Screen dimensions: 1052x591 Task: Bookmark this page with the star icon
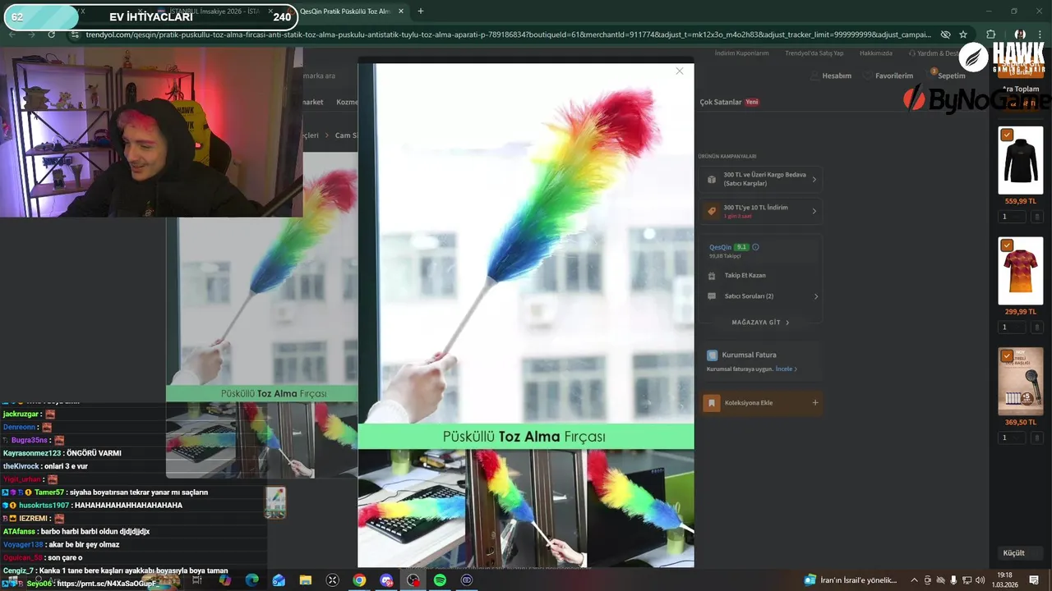coord(963,34)
